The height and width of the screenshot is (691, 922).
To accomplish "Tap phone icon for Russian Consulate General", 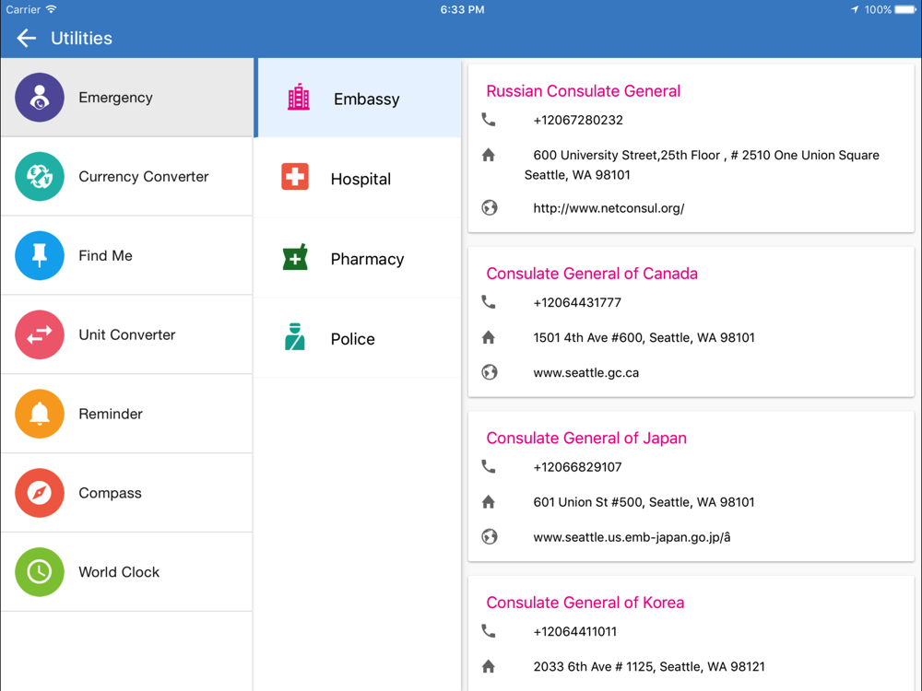I will [489, 120].
